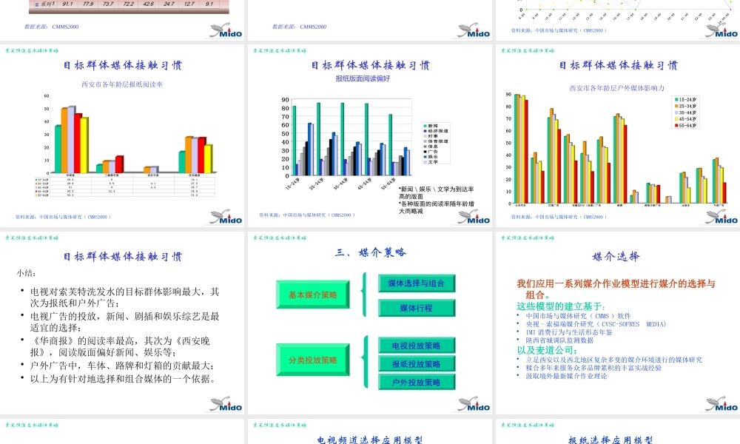Image resolution: width=740 pixels, height=444 pixels.
Task: Click the 小结: heading on summary slide
Action: 27,273
